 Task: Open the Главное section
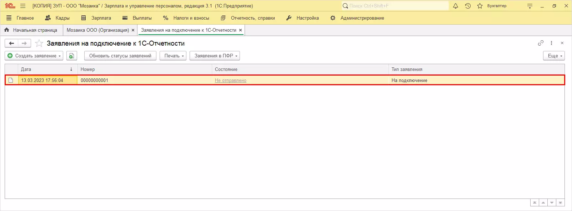[x=20, y=18]
